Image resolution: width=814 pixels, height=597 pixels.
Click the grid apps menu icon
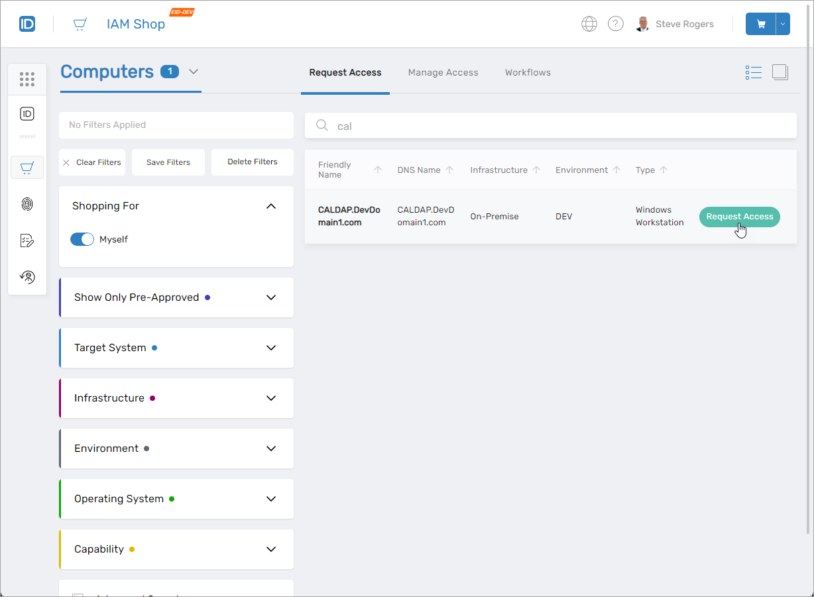27,80
